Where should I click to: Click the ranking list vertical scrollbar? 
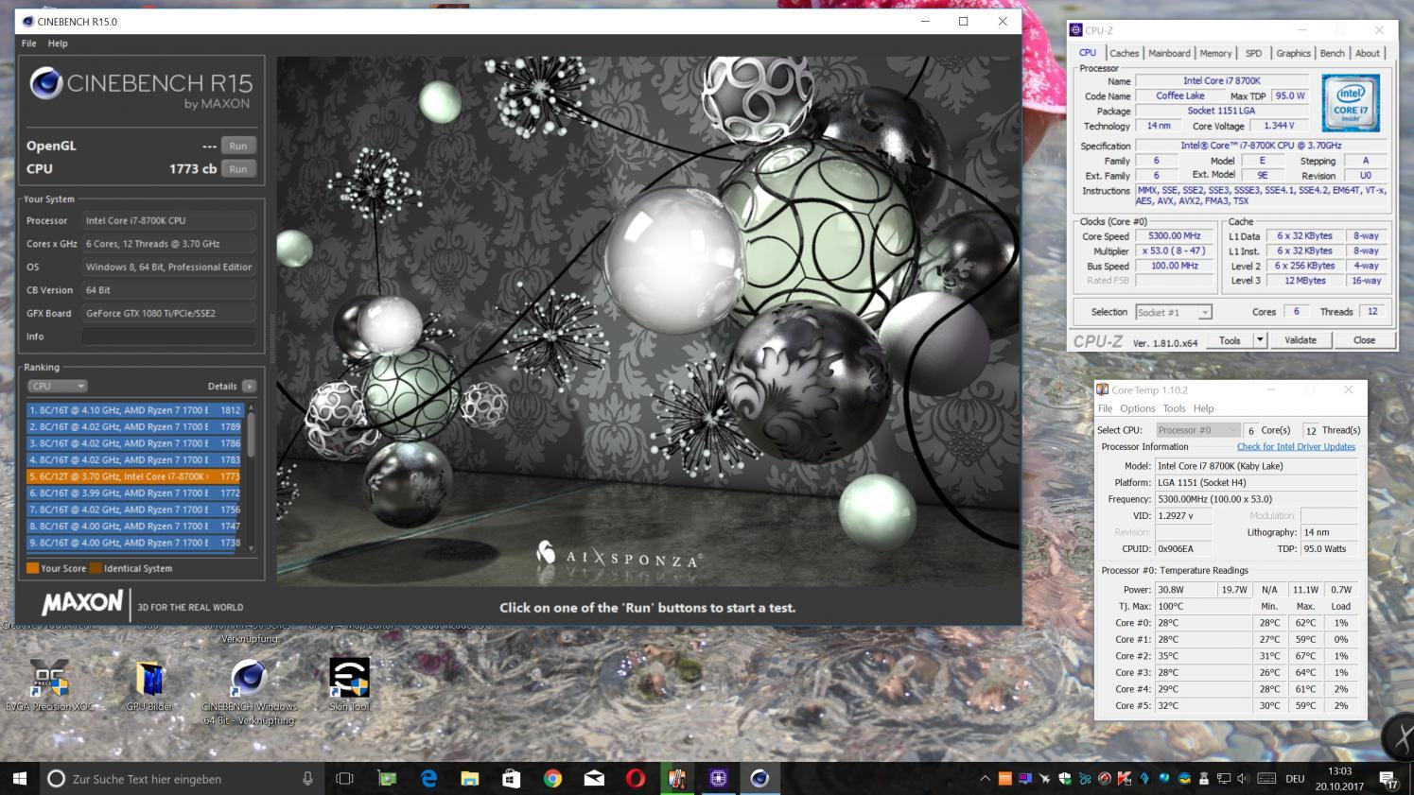pos(251,476)
